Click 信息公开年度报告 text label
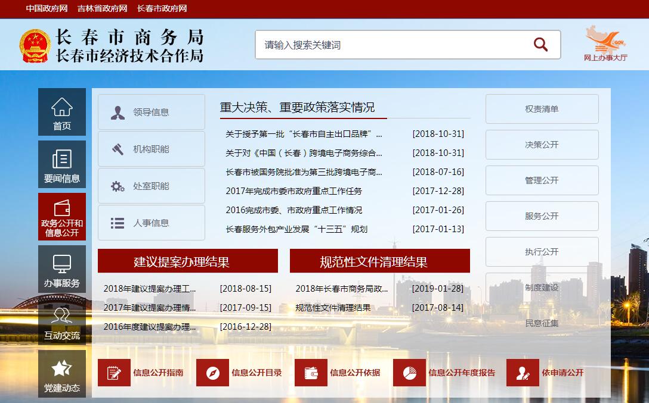This screenshot has width=649, height=403. point(462,373)
